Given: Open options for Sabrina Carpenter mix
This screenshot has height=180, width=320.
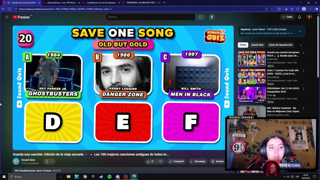Looking at the screenshot, I should pos(303,108).
